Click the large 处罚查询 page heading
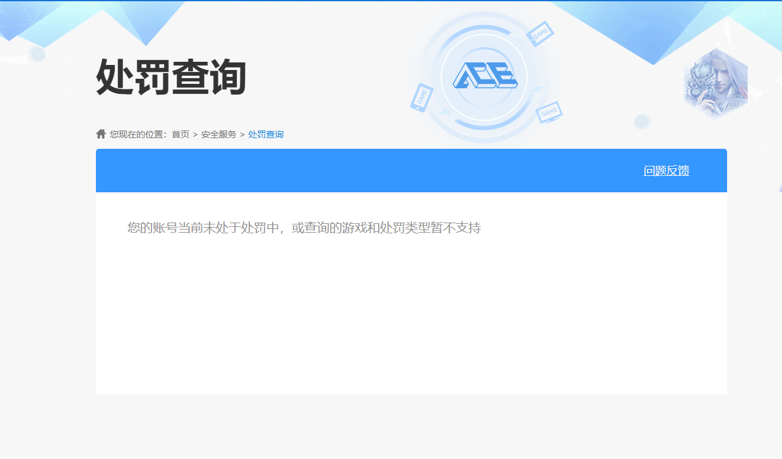 171,78
